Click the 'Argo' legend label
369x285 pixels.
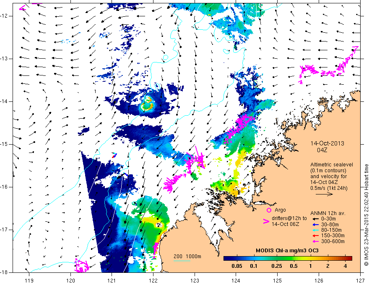280,210
